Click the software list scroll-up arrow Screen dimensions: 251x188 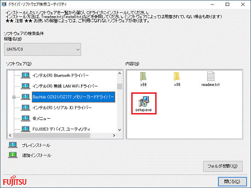[x=120, y=73]
